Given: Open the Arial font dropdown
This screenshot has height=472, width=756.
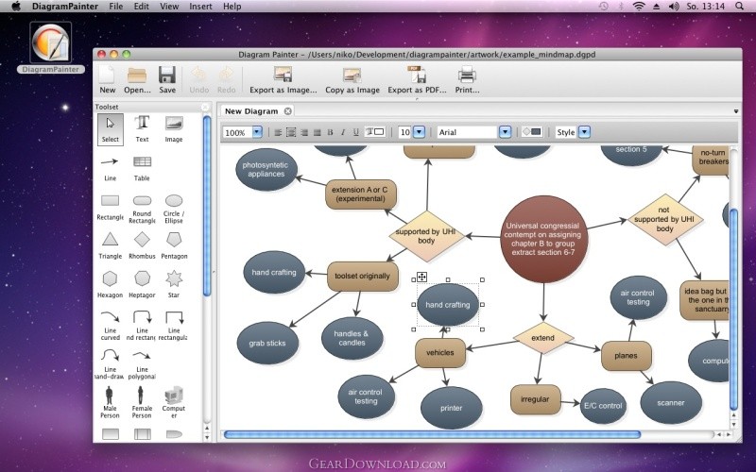Looking at the screenshot, I should pyautogui.click(x=505, y=132).
